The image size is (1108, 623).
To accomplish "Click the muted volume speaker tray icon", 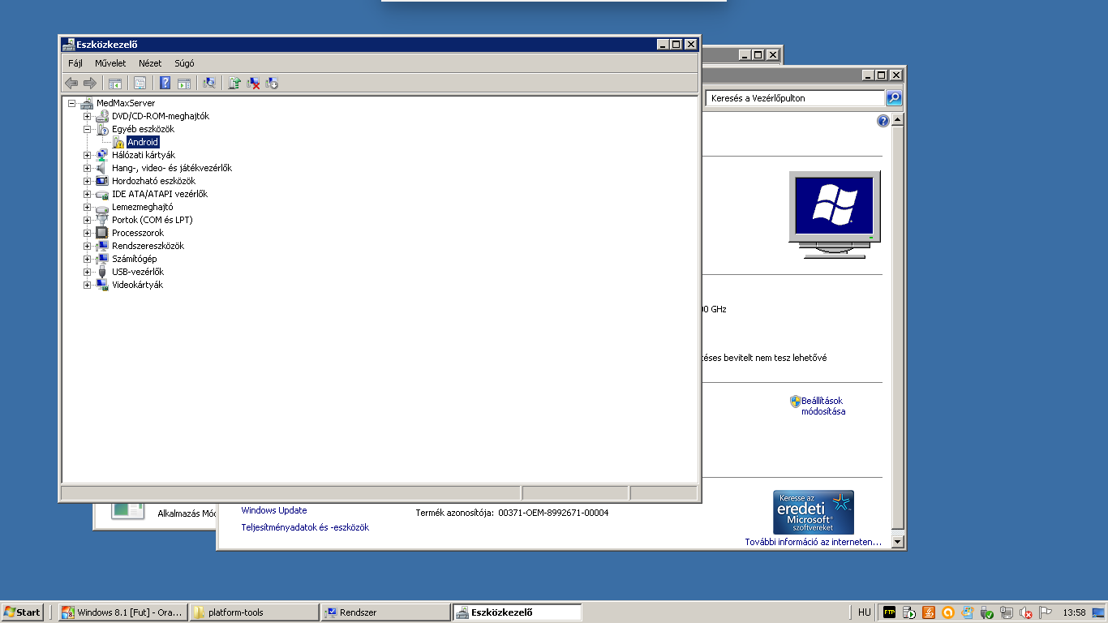I will click(1025, 612).
